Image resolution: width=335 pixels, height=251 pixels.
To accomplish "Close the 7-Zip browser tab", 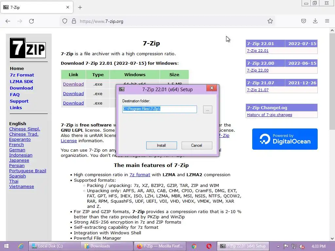I will (x=68, y=7).
